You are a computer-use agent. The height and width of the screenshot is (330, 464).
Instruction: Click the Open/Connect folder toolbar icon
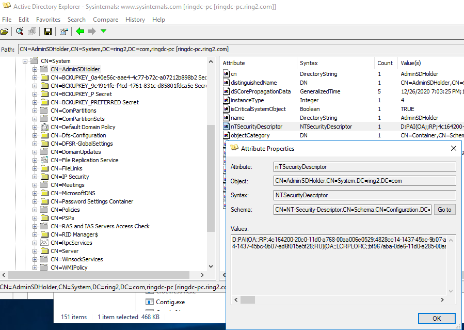point(5,32)
